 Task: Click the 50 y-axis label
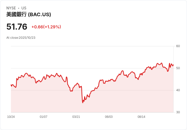(x=178, y=68)
